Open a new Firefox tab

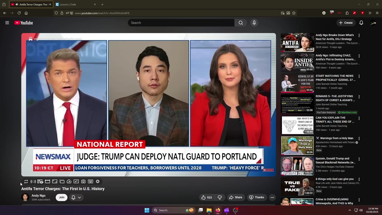point(102,4)
